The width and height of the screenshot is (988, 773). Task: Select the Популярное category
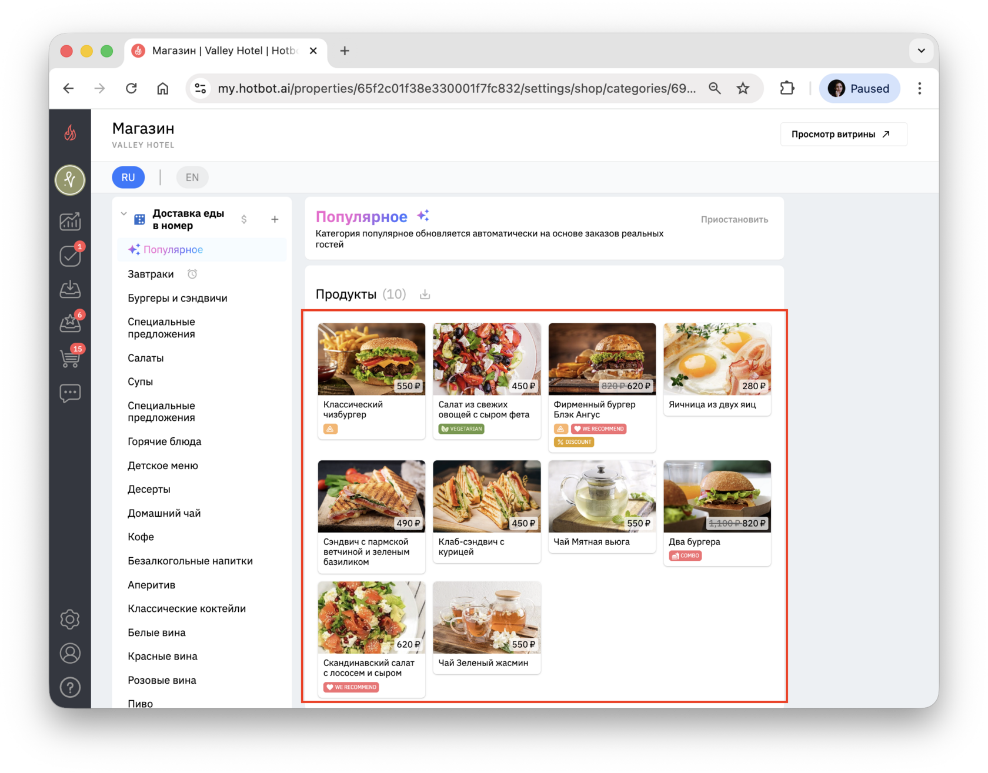[202, 250]
